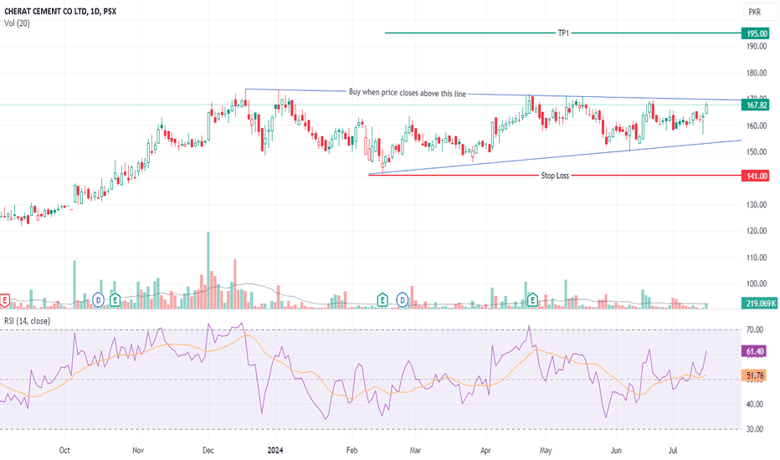
Task: Click Dec on the time axis
Action: click(208, 450)
